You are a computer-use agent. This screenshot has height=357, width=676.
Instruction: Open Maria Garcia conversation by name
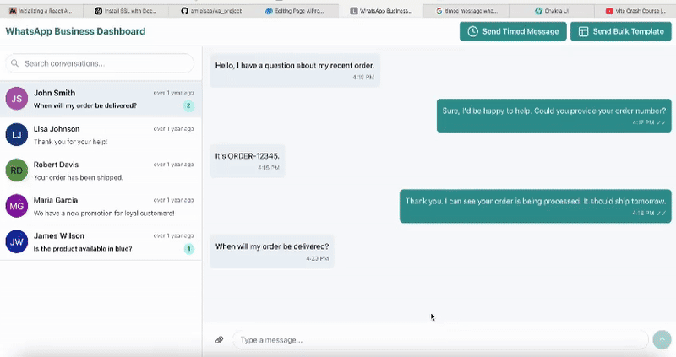(x=56, y=200)
